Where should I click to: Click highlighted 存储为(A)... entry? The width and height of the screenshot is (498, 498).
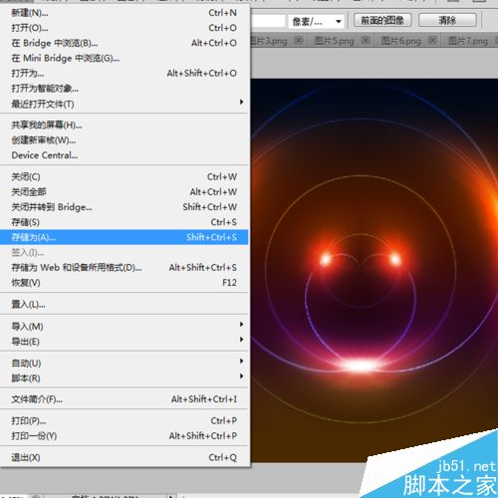click(x=124, y=237)
